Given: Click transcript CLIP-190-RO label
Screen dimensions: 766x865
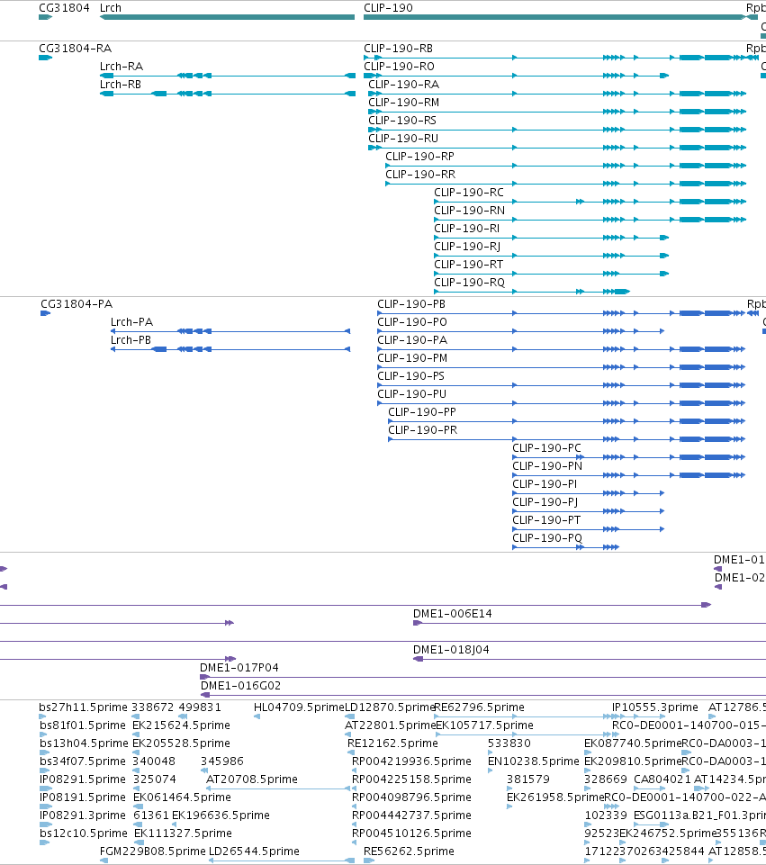Looking at the screenshot, I should [400, 67].
